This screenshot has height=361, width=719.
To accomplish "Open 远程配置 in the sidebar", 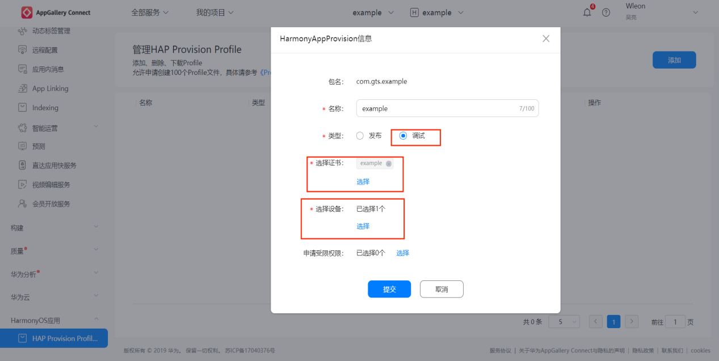I will (x=45, y=50).
